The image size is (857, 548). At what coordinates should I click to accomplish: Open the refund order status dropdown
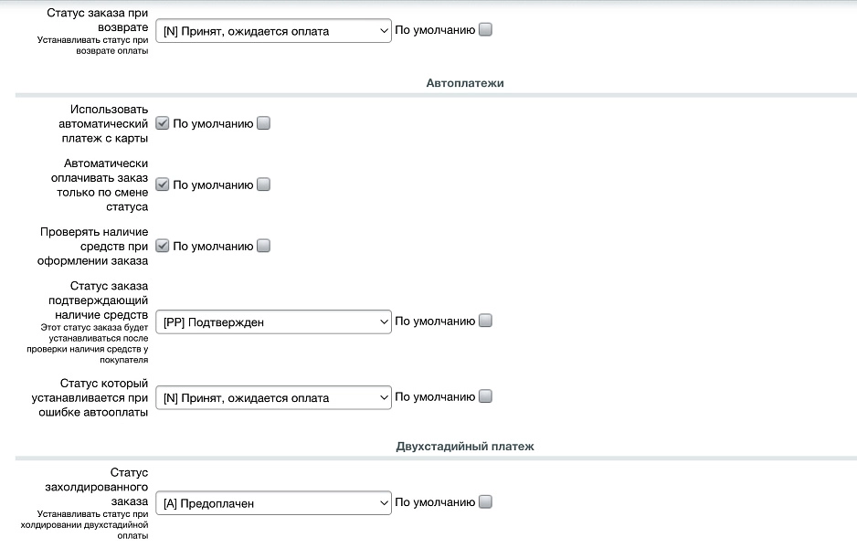tap(273, 31)
